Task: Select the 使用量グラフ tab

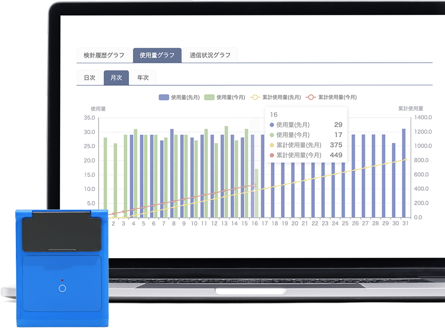Action: [x=157, y=56]
